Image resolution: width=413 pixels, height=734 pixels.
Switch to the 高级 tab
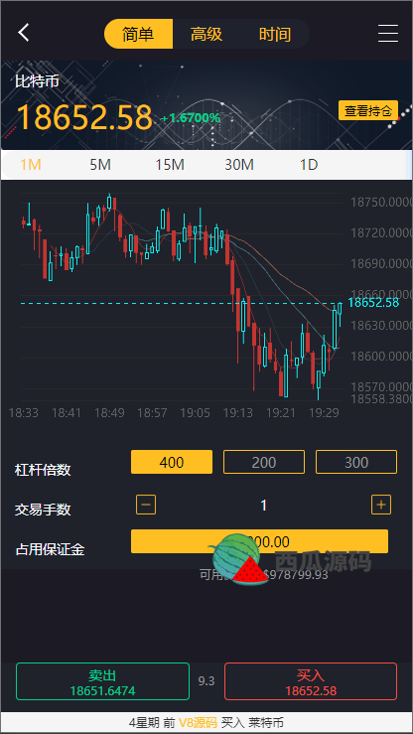pyautogui.click(x=206, y=34)
